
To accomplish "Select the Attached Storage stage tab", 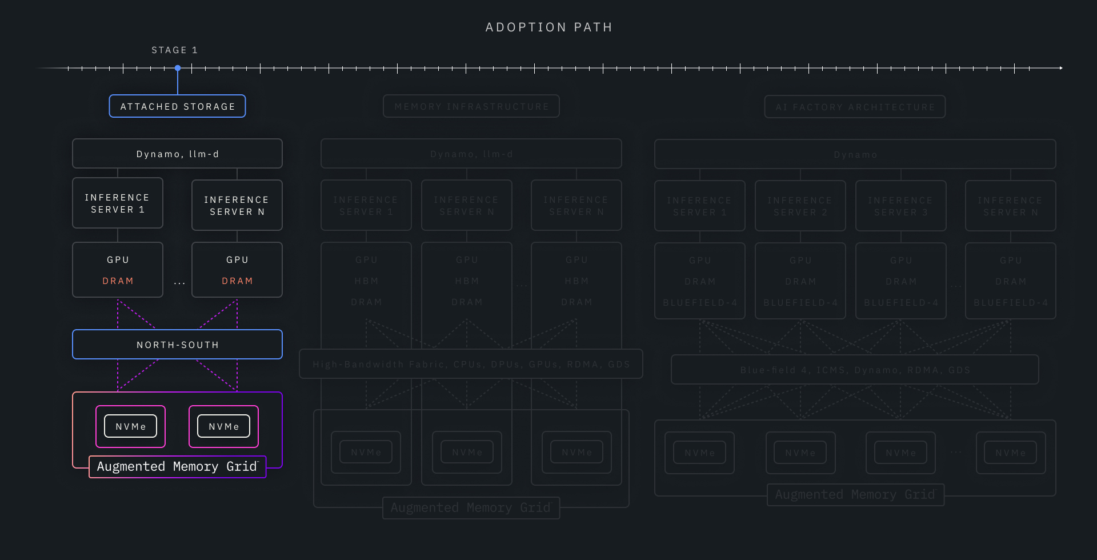I will coord(177,106).
